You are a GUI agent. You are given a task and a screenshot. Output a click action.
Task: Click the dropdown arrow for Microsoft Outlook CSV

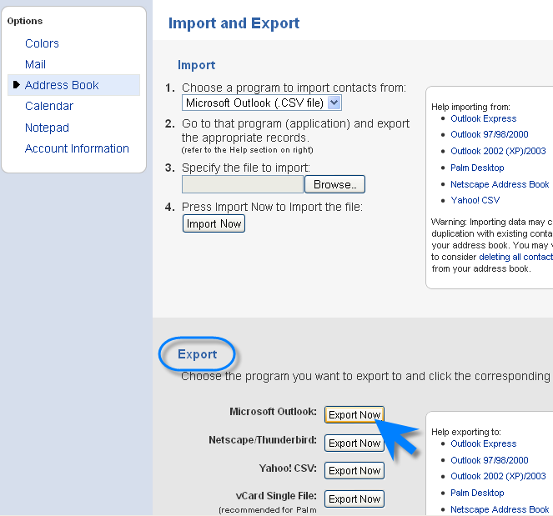334,103
